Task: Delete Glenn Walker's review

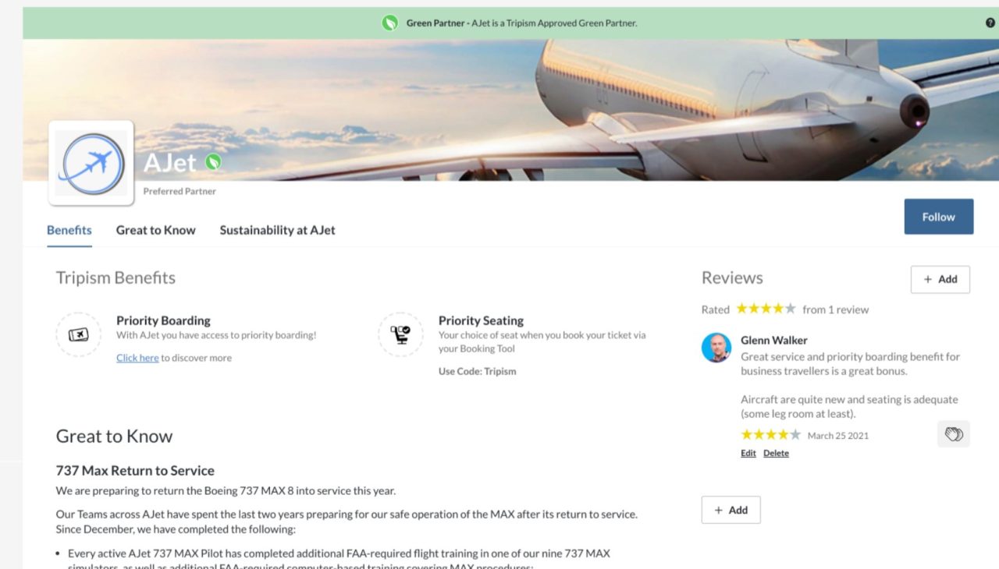Action: click(x=776, y=453)
